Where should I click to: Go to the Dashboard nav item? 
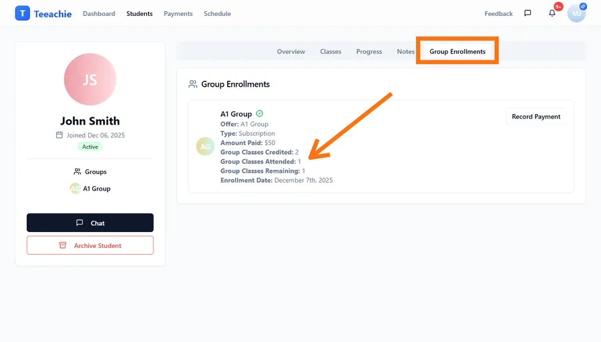pos(99,13)
